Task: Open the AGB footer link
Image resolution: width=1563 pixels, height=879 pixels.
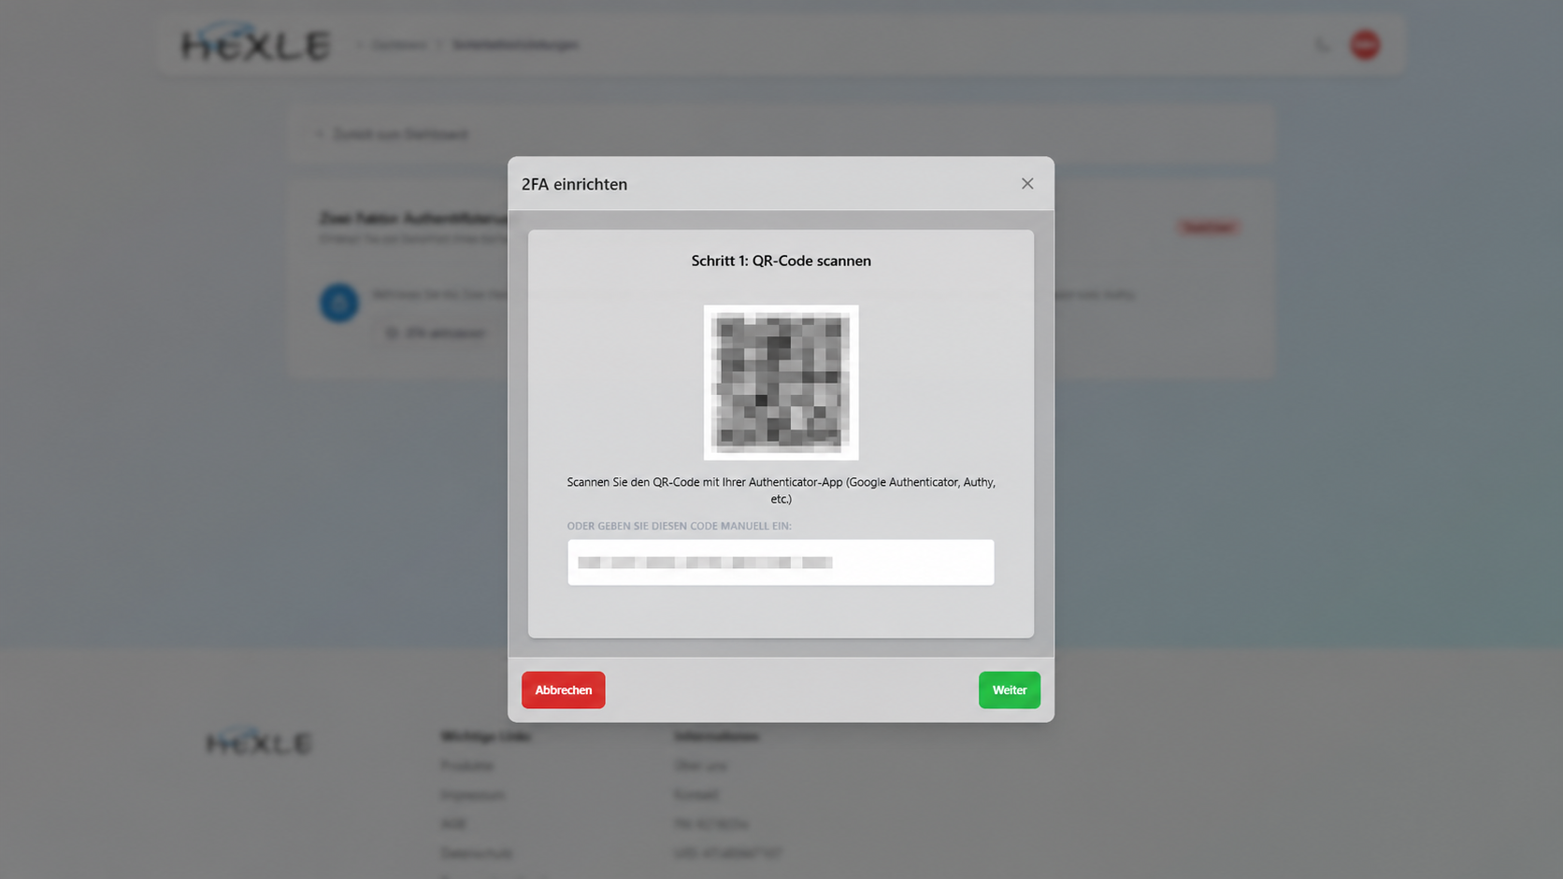Action: (453, 824)
